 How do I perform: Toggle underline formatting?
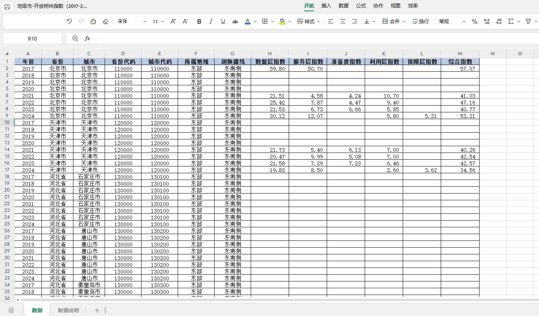(x=223, y=21)
